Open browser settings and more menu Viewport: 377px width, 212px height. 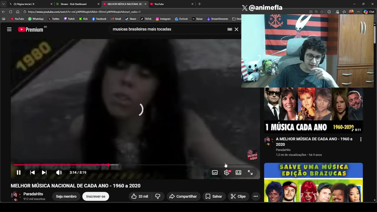(358, 12)
